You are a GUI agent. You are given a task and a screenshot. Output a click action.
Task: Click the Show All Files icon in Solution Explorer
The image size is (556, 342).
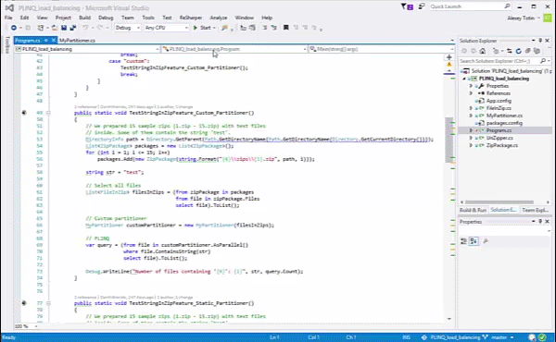(537, 51)
